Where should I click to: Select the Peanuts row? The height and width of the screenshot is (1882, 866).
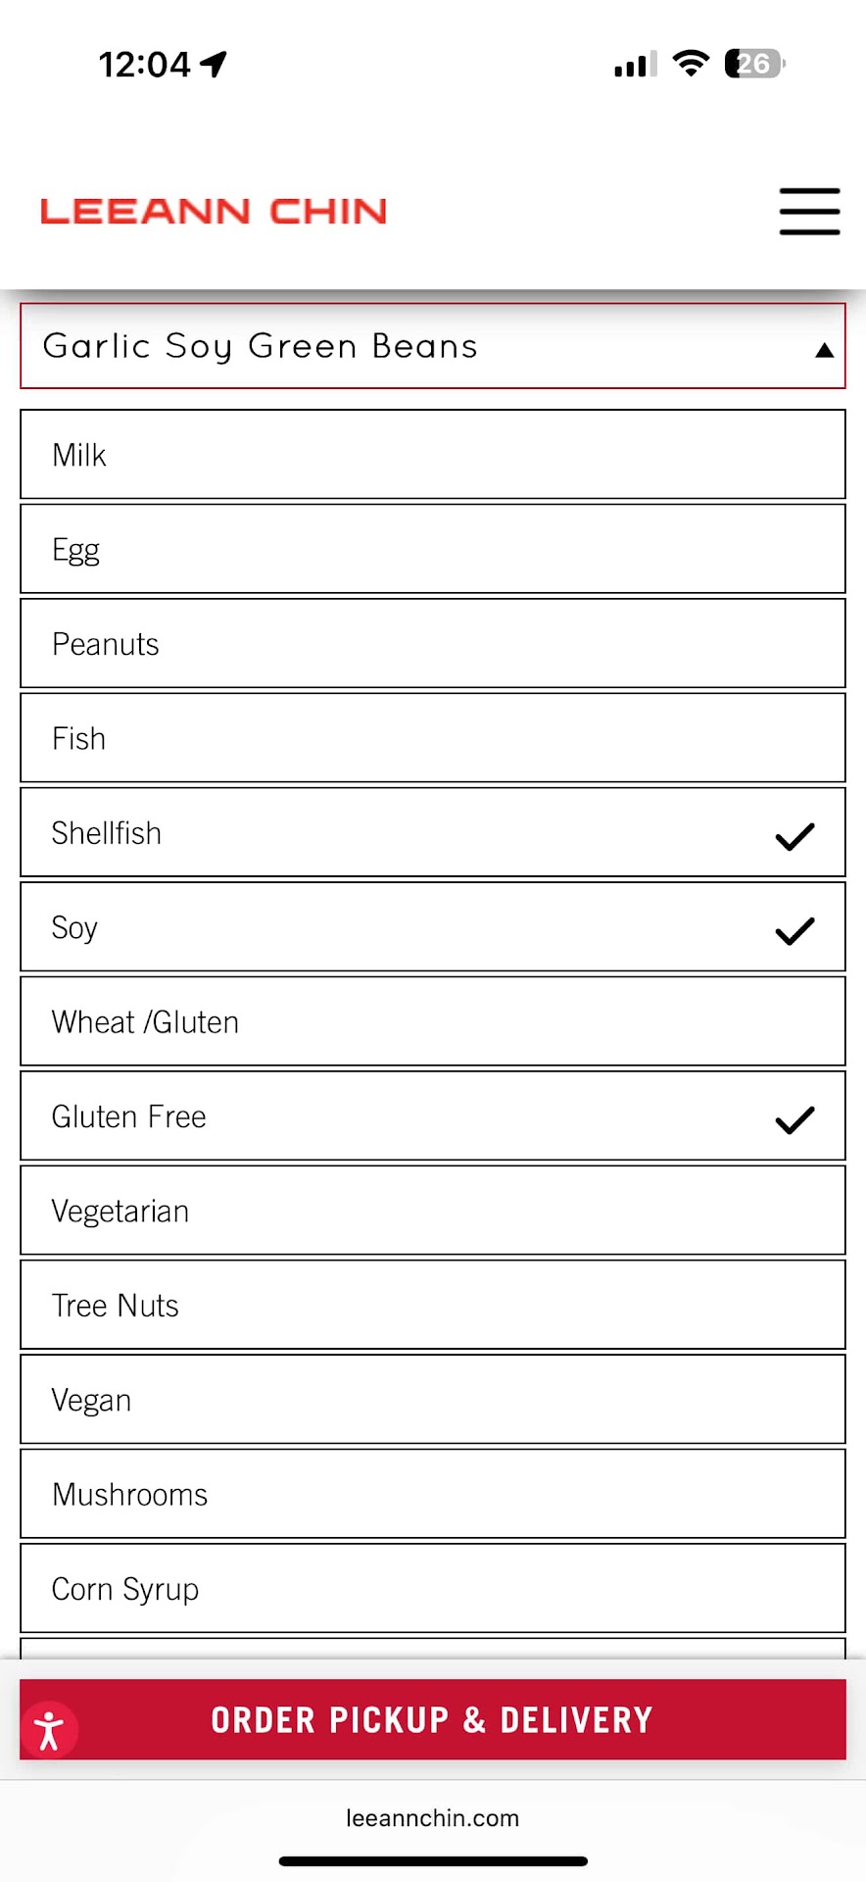[x=432, y=644]
